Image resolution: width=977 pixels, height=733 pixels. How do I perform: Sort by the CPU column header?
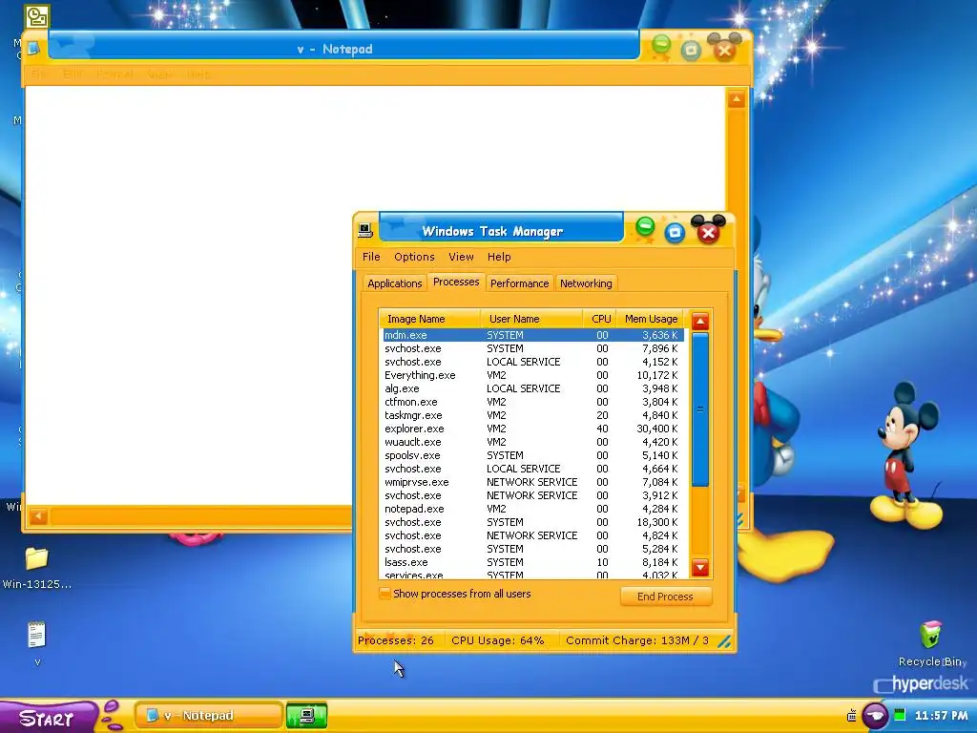(x=601, y=319)
